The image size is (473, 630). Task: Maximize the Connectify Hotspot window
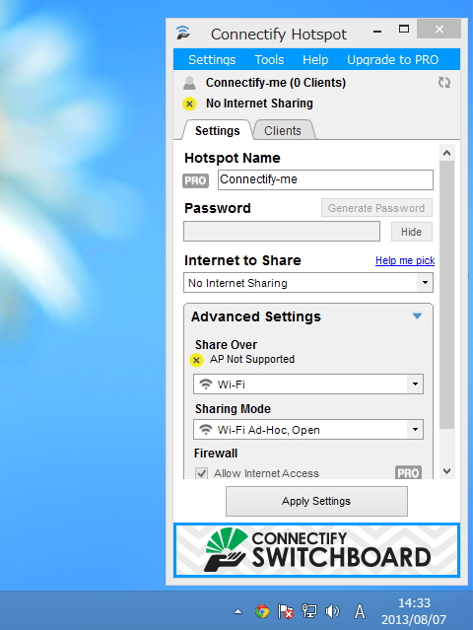pos(404,29)
